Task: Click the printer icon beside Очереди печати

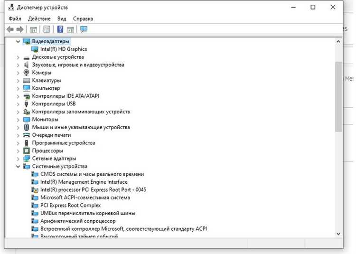Action: point(27,135)
